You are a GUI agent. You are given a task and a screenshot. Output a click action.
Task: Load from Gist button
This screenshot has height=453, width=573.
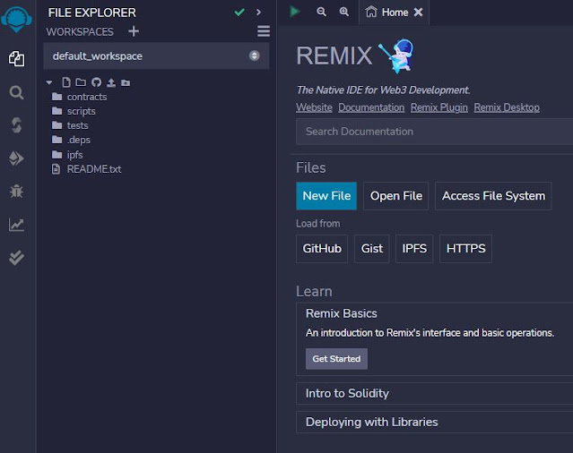tap(371, 249)
